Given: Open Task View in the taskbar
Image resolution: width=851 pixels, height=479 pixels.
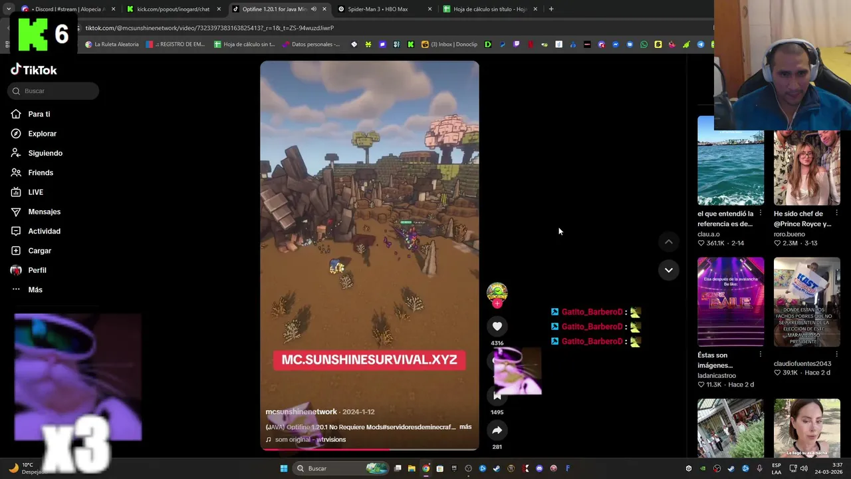Looking at the screenshot, I should click(x=398, y=468).
